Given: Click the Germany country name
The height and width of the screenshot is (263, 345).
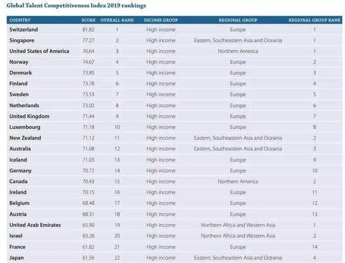Looking at the screenshot, I should click(x=22, y=170).
